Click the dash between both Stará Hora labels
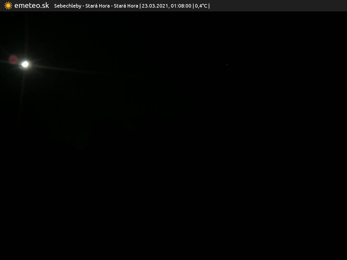Screen dimensions: 347x260 click(112, 6)
